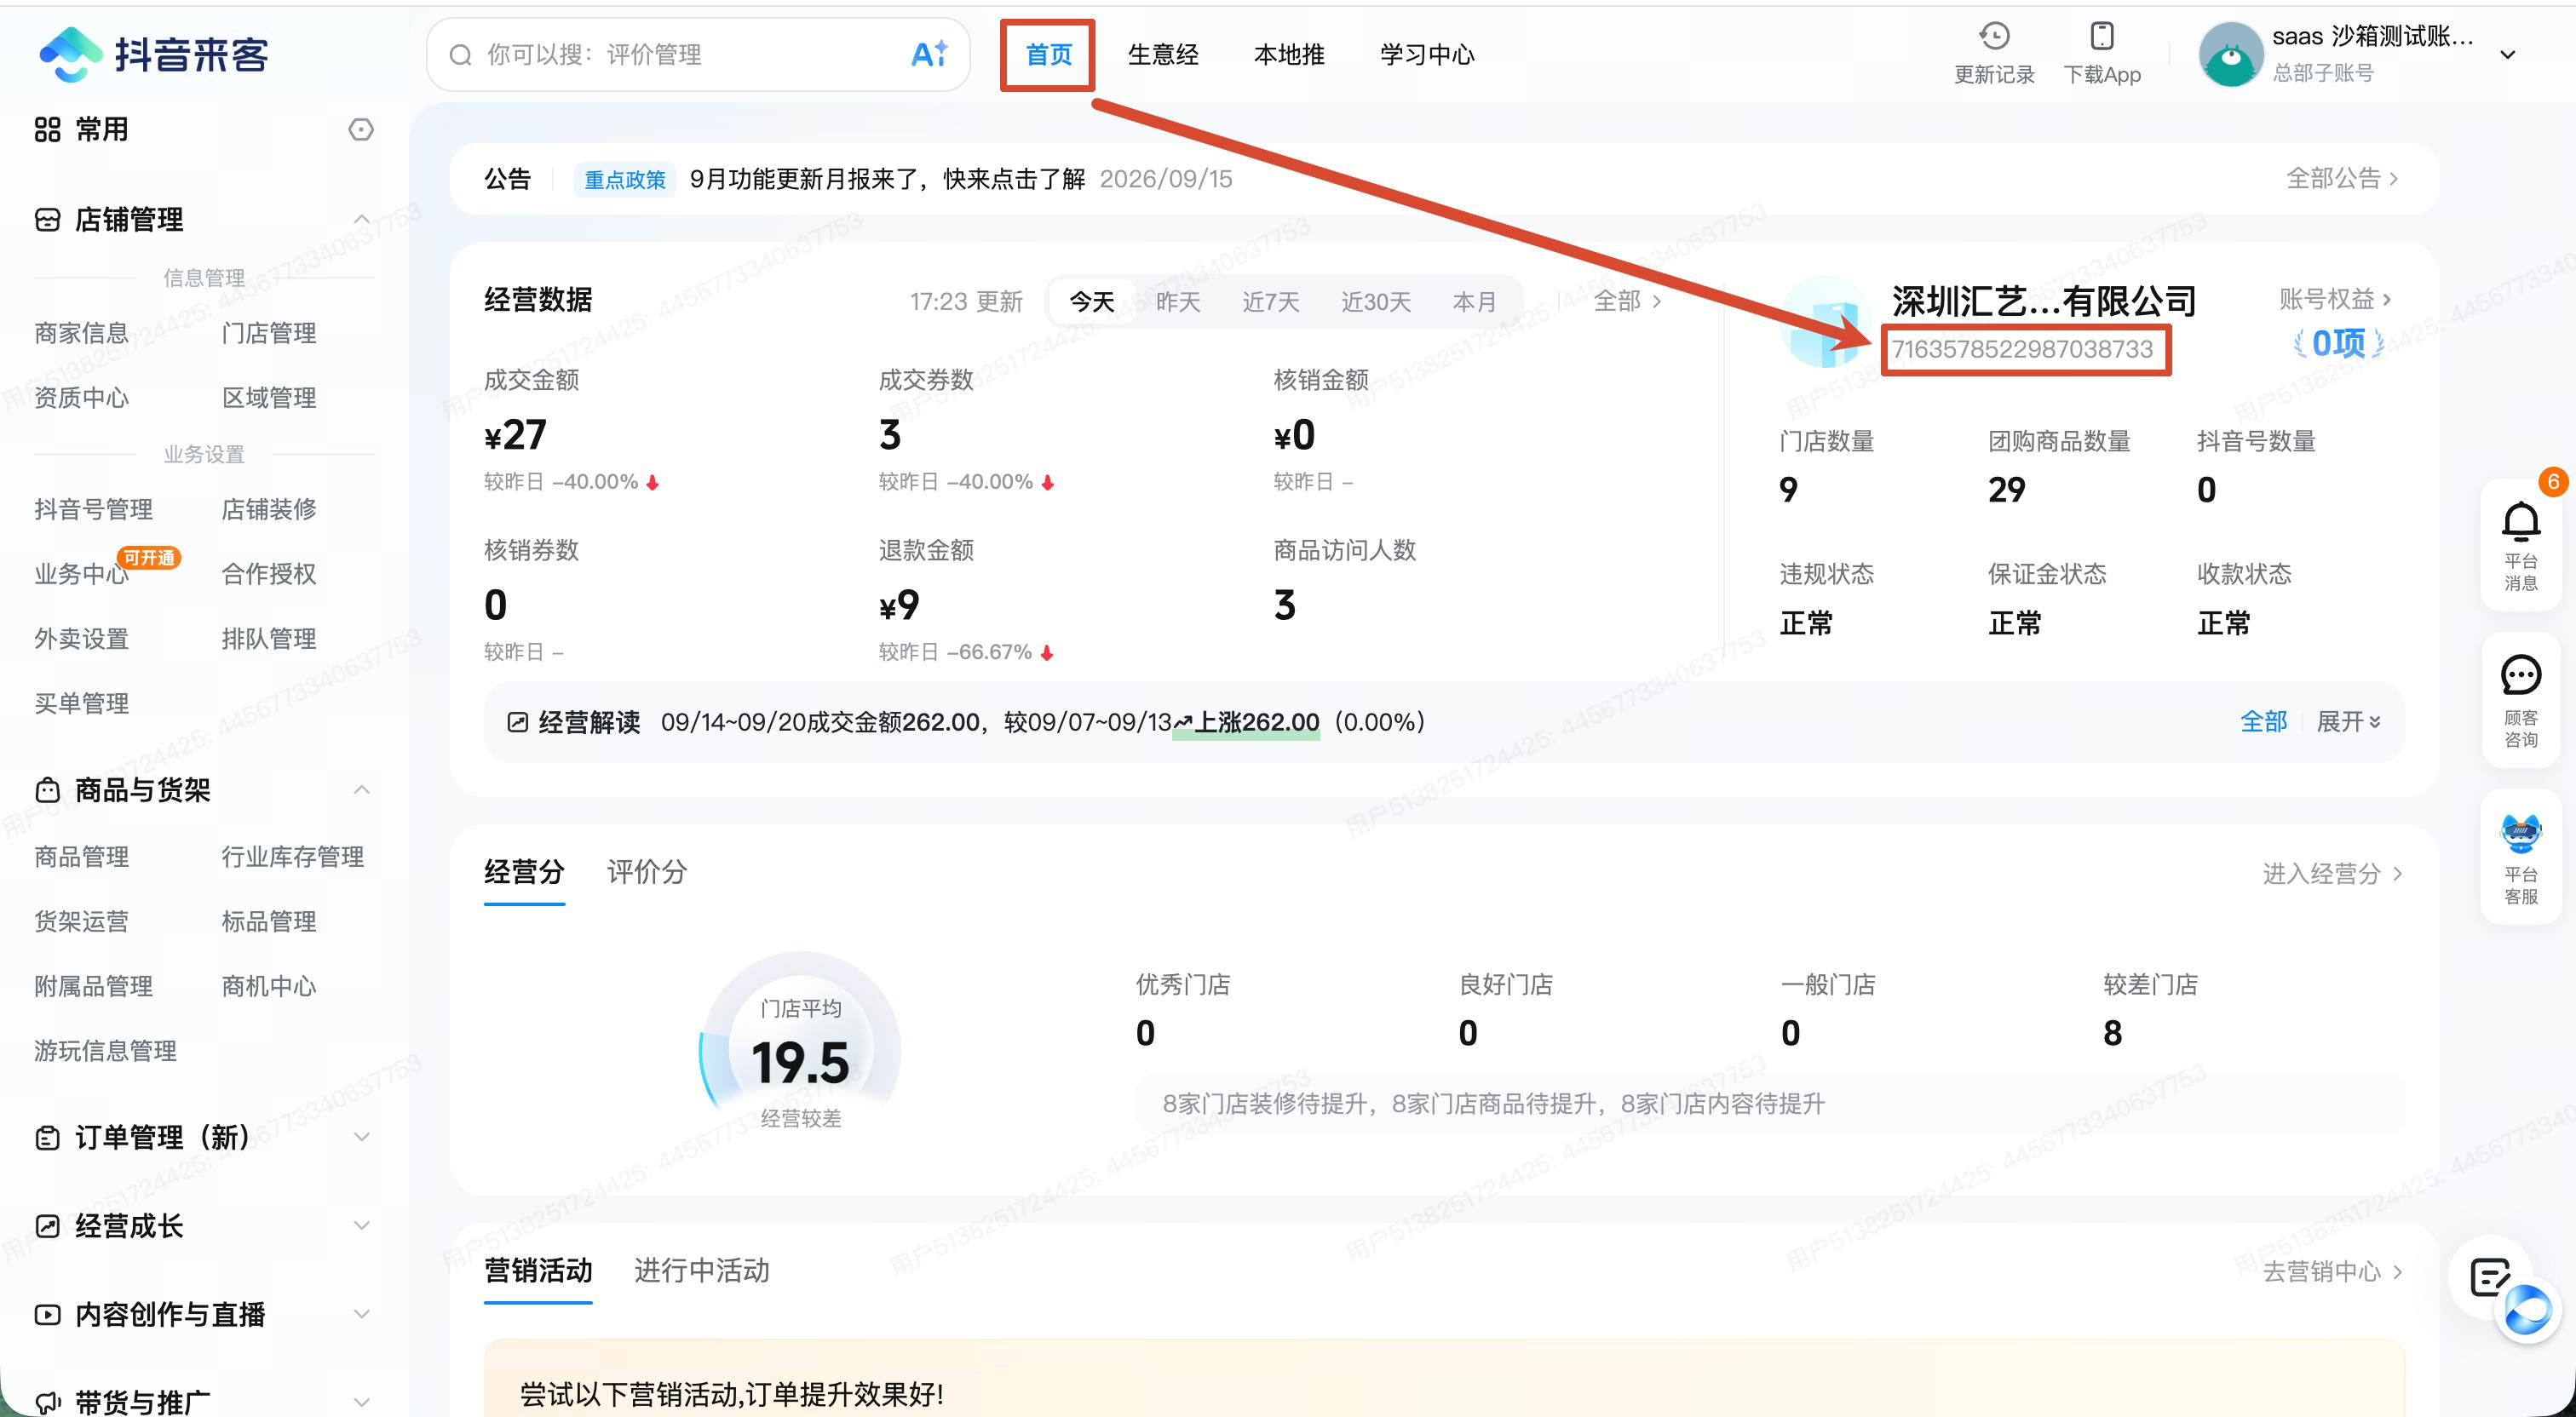Click the account avatar image
Viewport: 2576px width, 1417px height.
coord(2230,54)
